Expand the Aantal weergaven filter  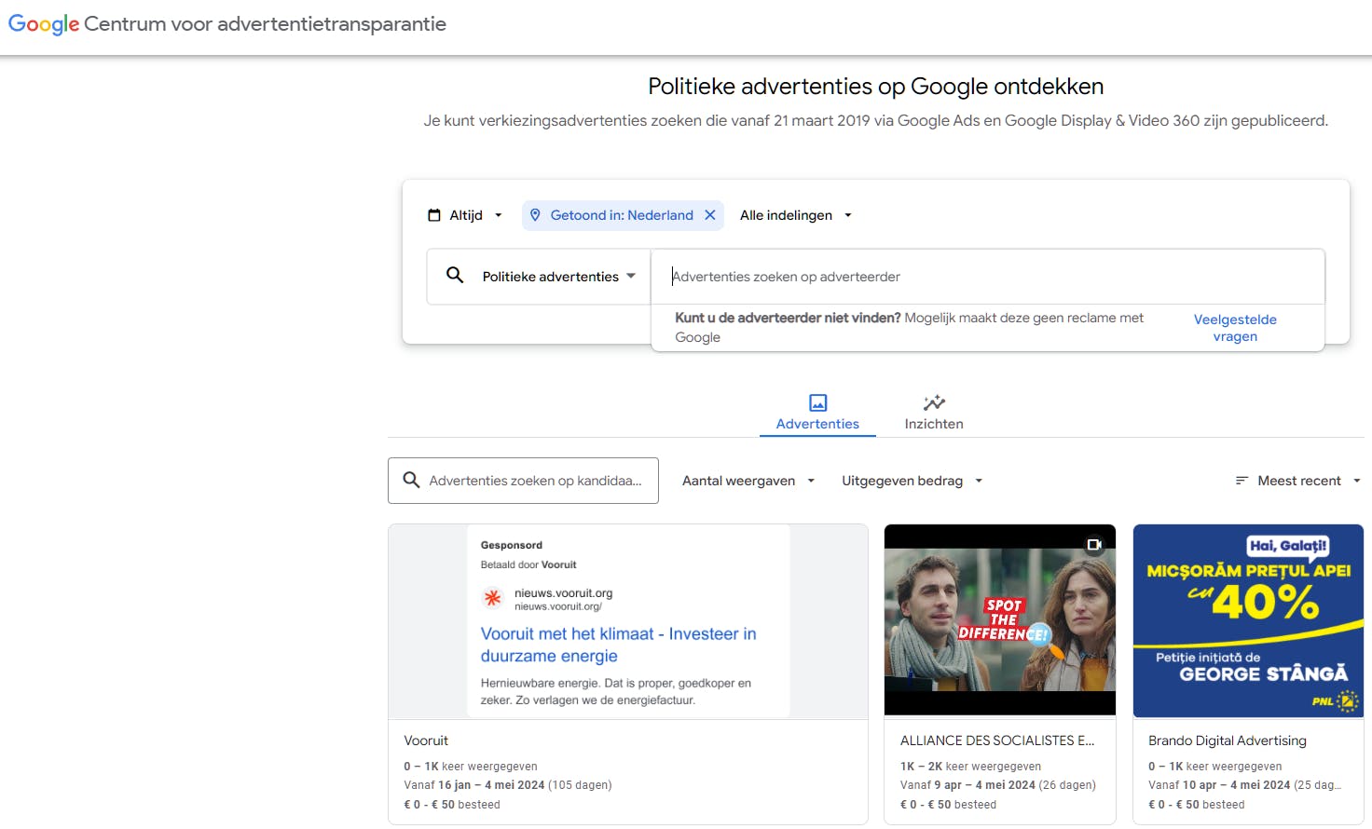pos(748,481)
